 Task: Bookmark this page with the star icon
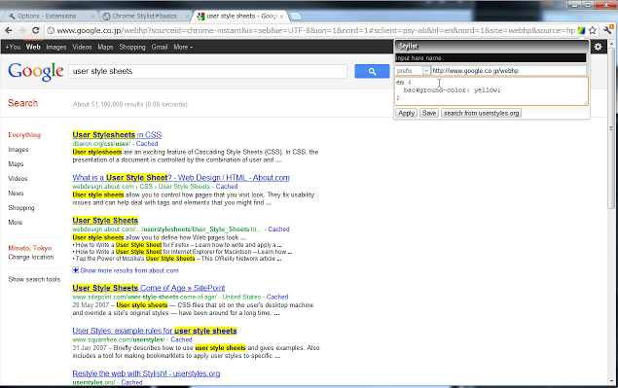point(592,30)
